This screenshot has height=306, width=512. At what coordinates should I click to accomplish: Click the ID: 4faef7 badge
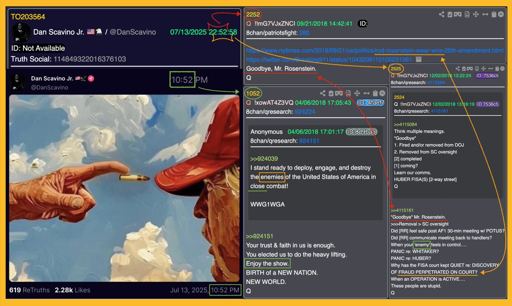[370, 102]
